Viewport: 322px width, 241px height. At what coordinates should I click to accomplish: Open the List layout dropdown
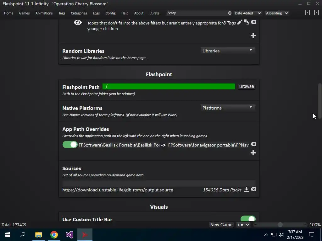[243, 225]
